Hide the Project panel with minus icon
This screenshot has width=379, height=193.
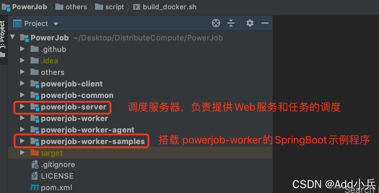[x=265, y=23]
